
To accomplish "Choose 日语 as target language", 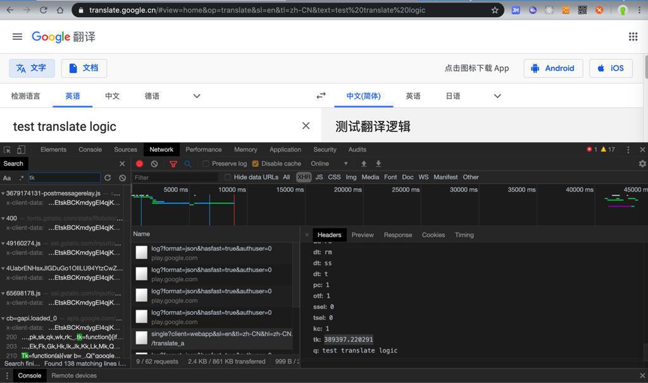I will coord(453,96).
